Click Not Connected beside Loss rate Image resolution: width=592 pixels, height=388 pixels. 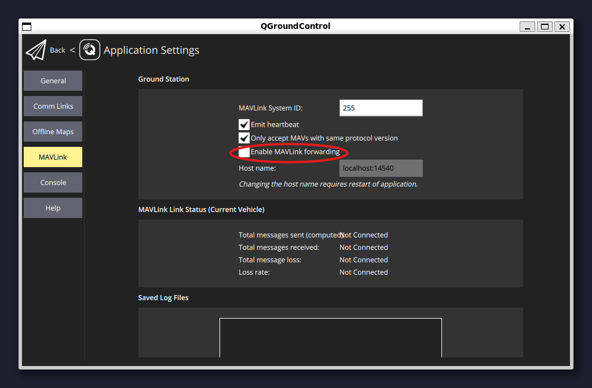tap(364, 272)
